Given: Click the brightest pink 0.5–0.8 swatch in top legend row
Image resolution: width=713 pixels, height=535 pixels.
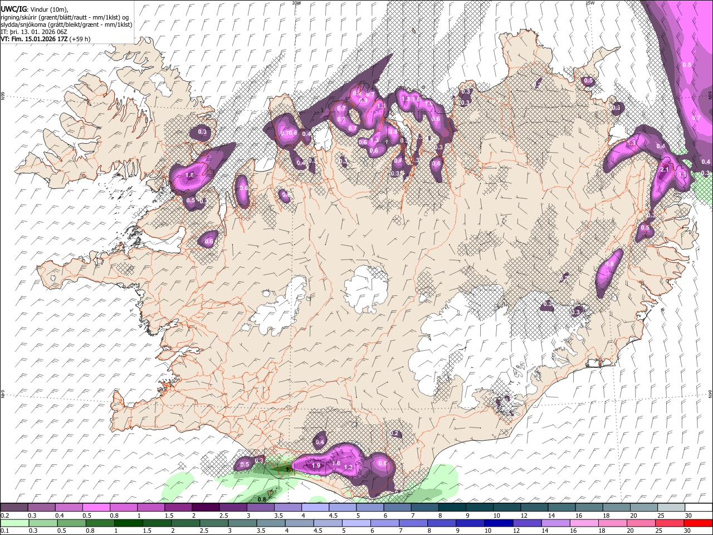Looking at the screenshot, I should (96, 507).
